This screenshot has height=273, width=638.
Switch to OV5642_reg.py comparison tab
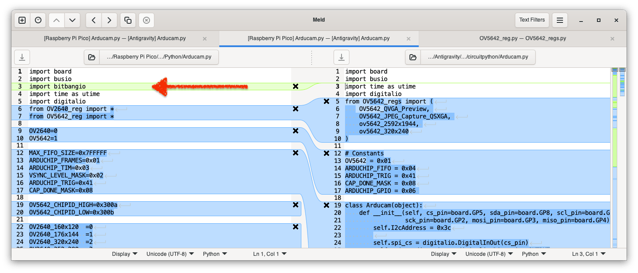point(522,39)
